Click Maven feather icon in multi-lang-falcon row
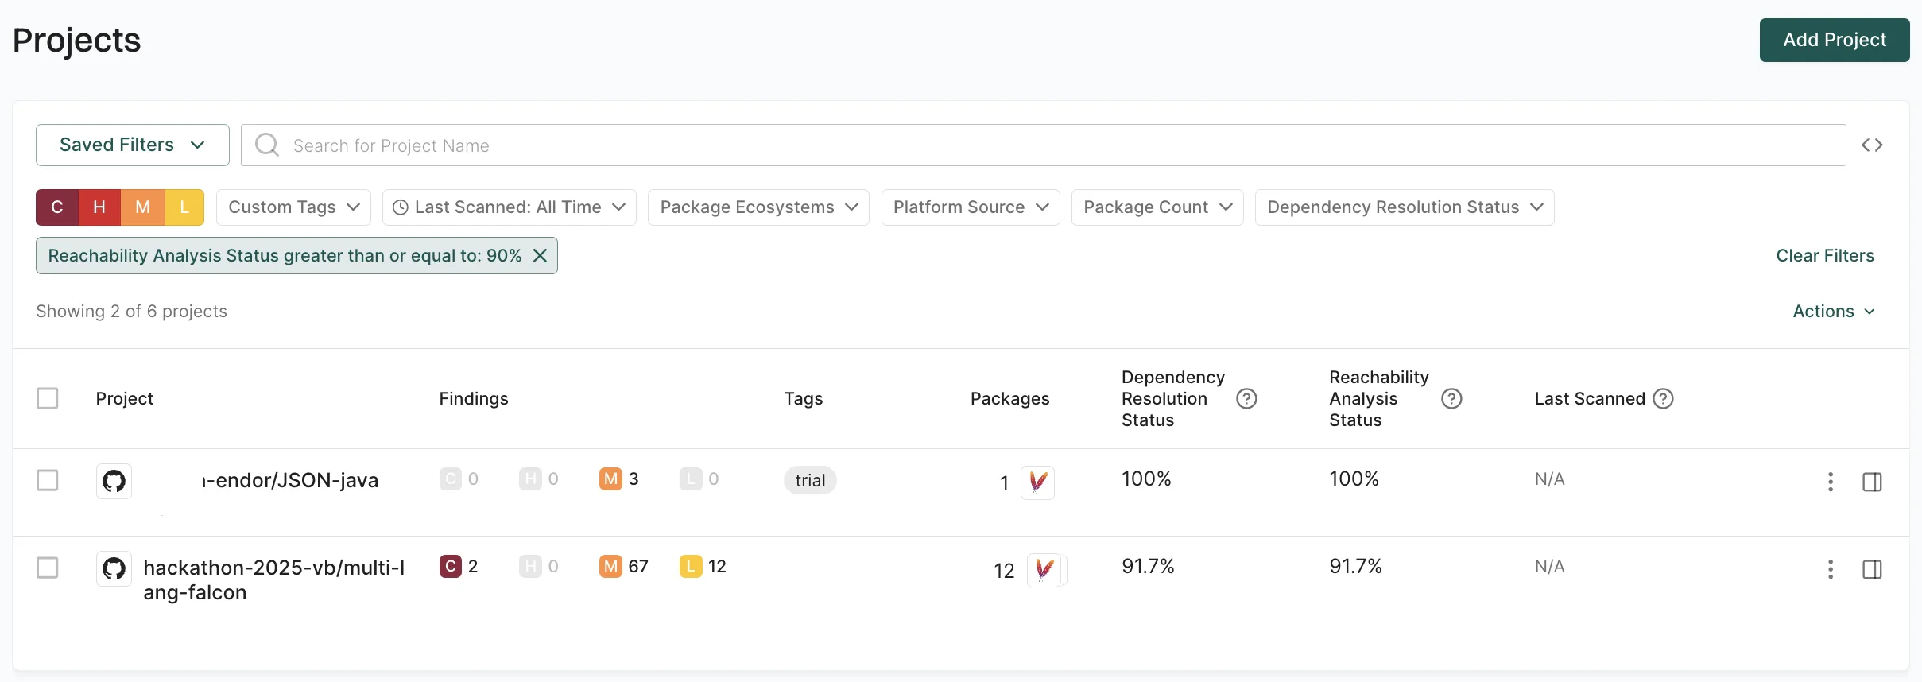The width and height of the screenshot is (1922, 682). 1044,570
